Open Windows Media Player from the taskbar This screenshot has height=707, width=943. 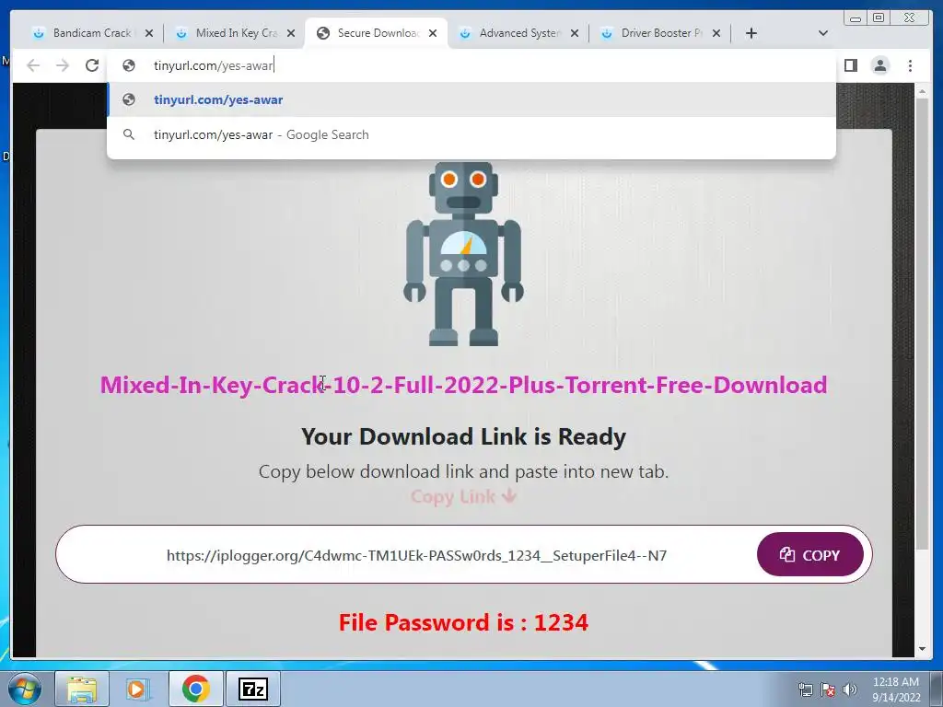coord(137,689)
